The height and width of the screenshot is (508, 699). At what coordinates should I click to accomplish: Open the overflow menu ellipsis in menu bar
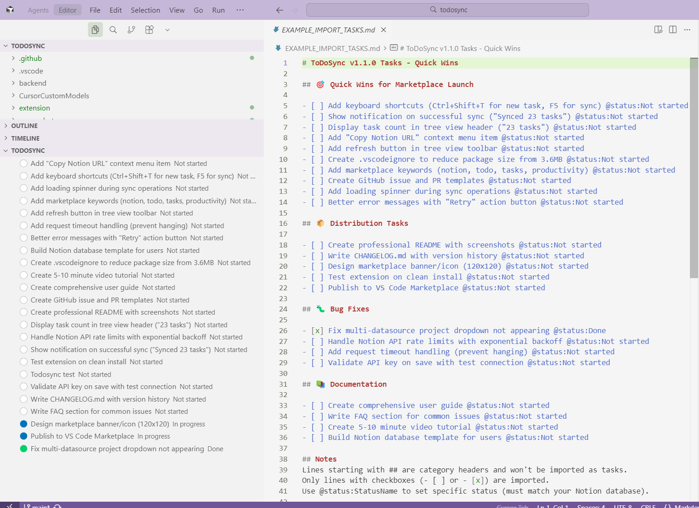point(240,10)
